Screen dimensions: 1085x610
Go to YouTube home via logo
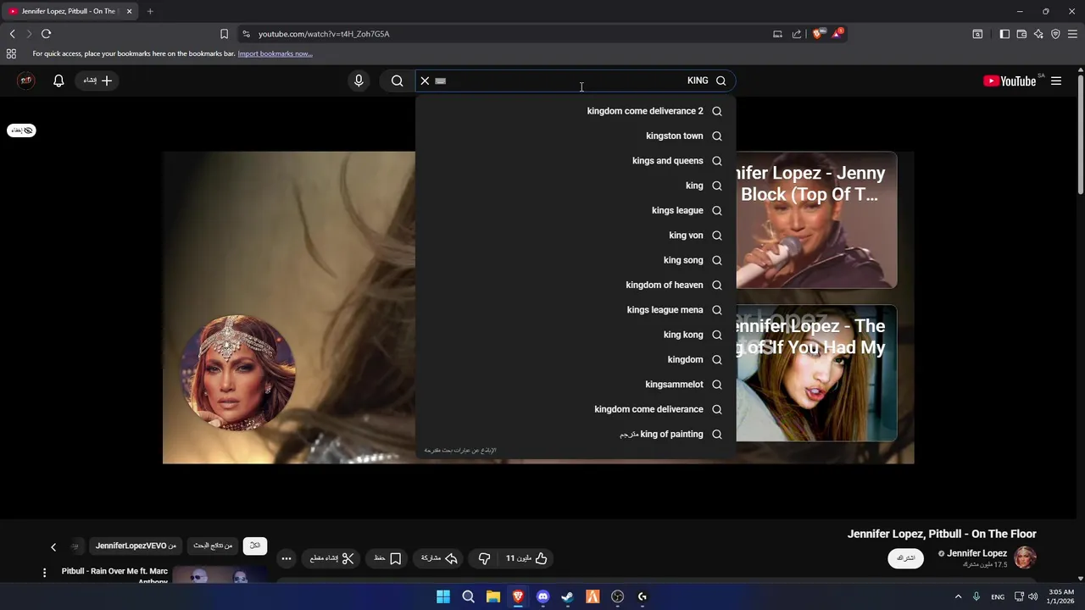[x=1010, y=80]
